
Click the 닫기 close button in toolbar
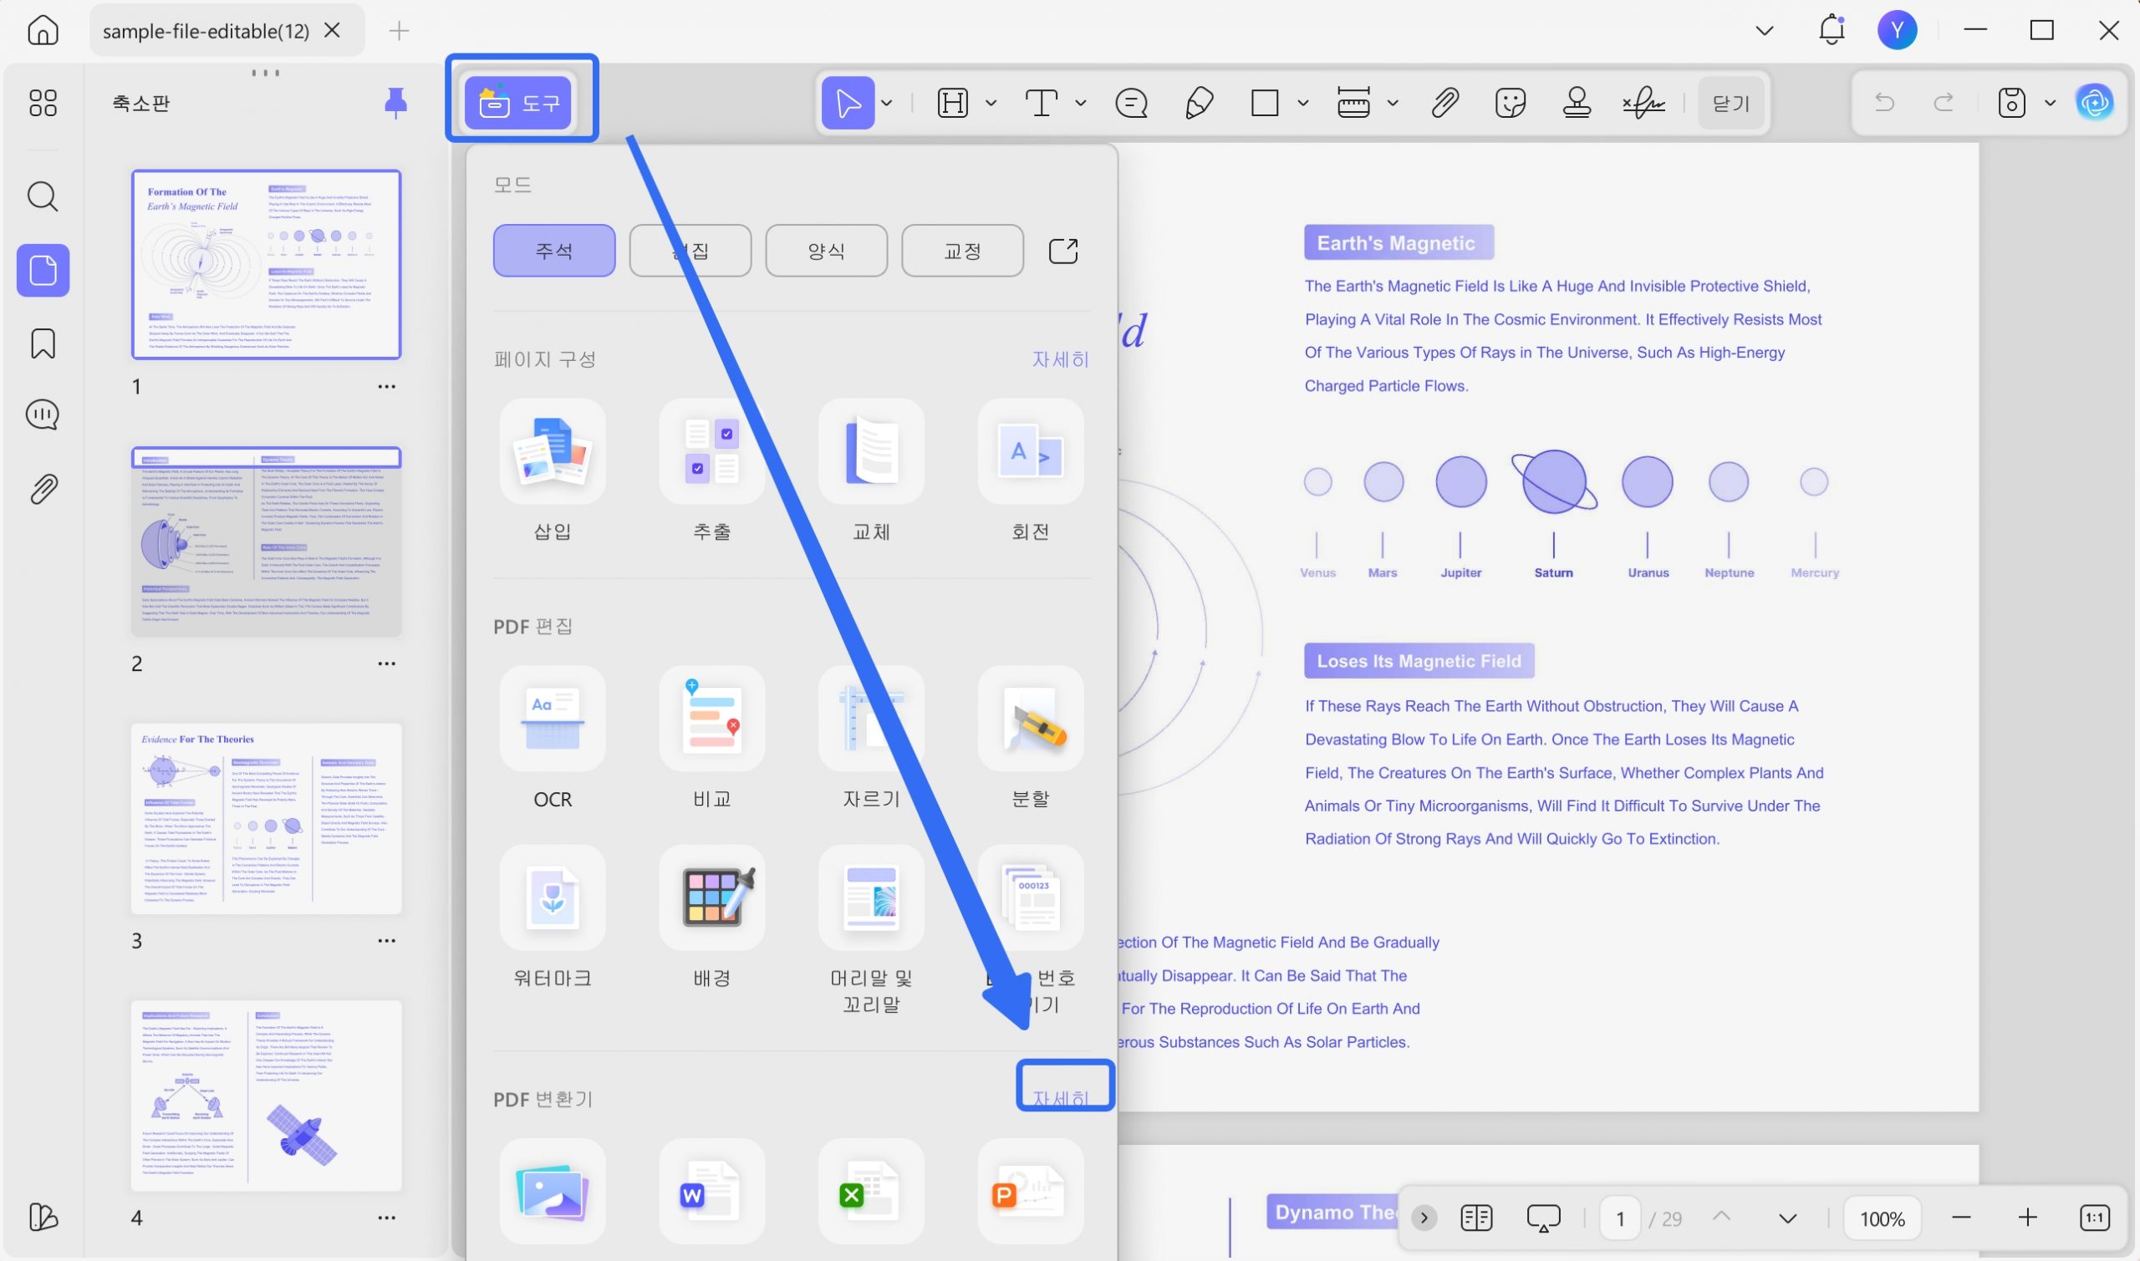pyautogui.click(x=1731, y=103)
